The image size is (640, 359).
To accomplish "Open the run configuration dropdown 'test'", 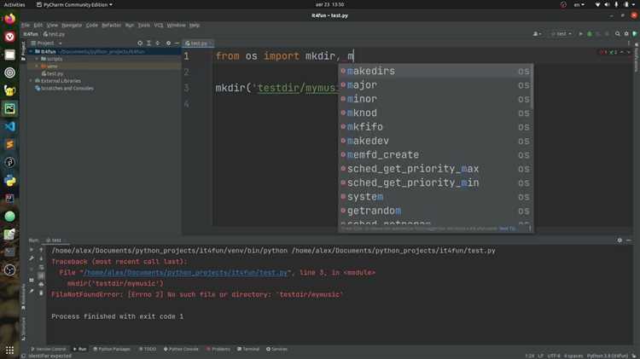I will point(561,34).
